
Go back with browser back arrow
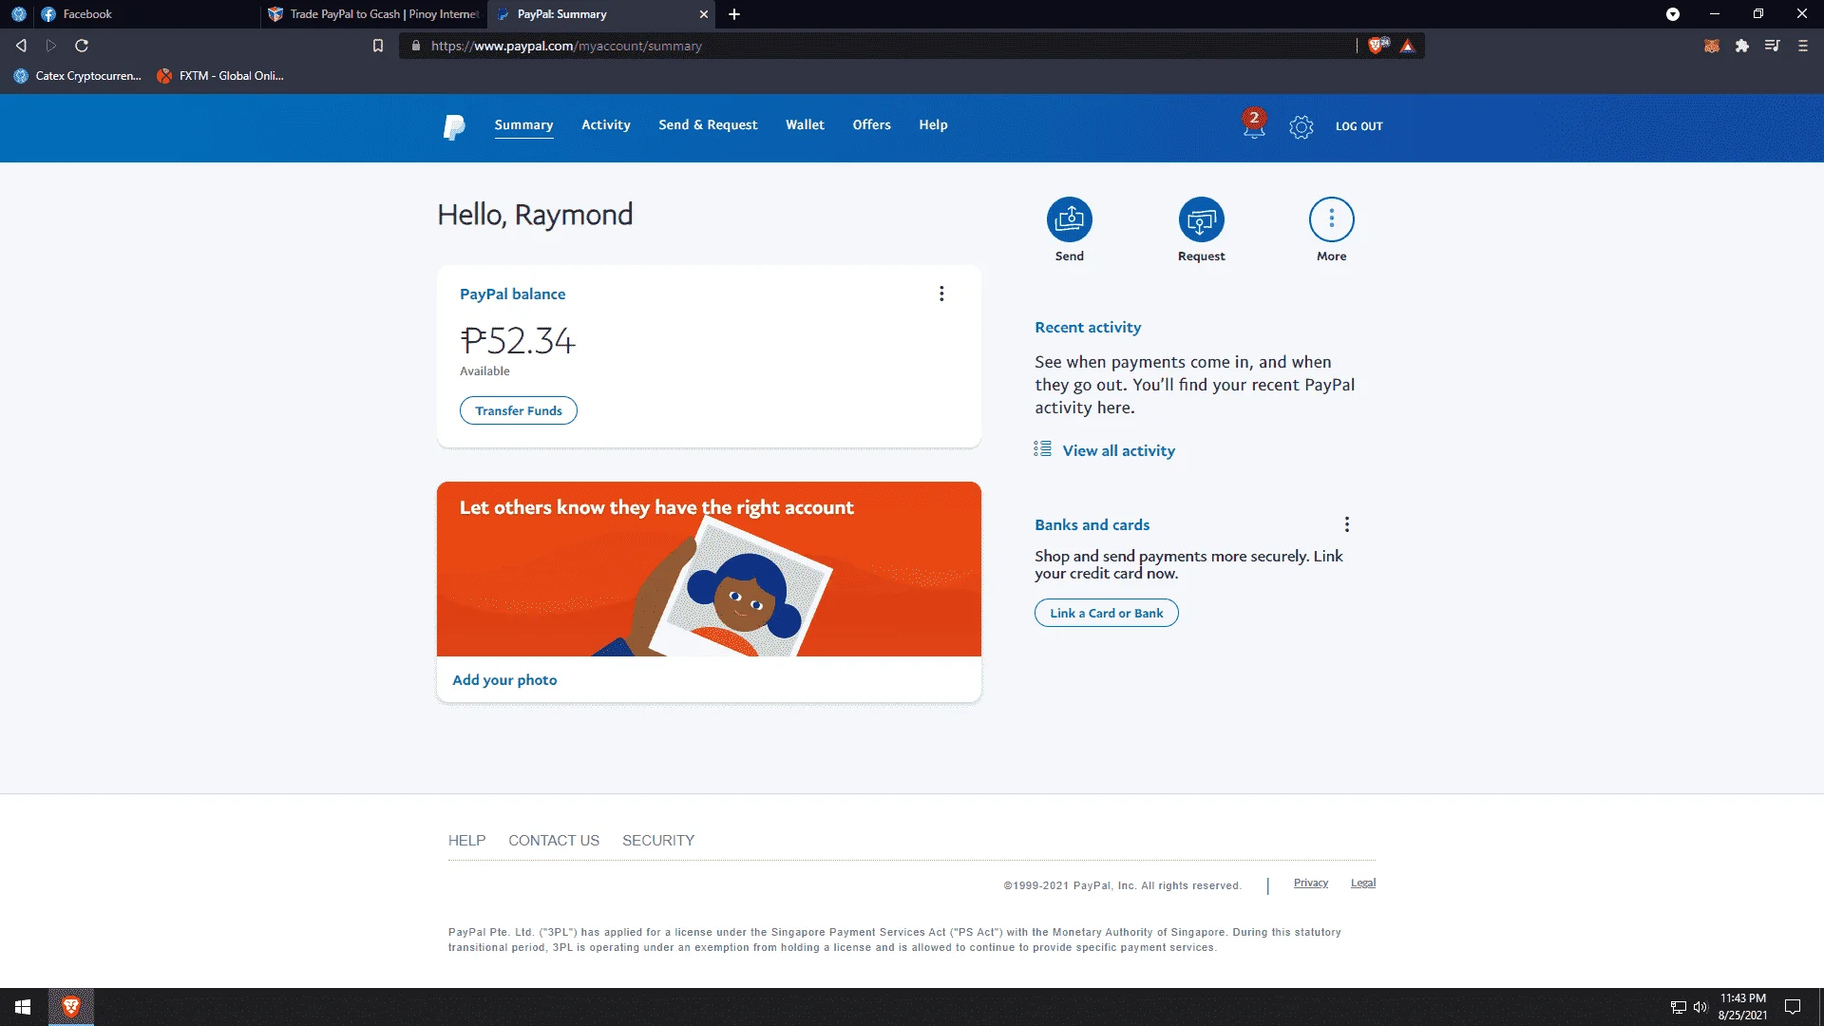coord(21,46)
